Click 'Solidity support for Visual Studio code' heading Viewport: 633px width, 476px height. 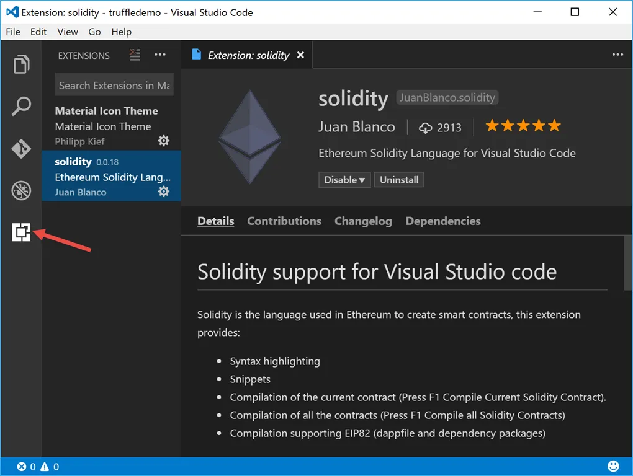pos(377,271)
